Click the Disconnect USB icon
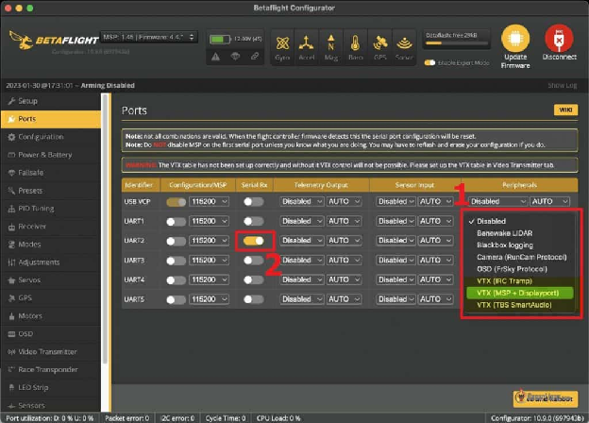This screenshot has height=423, width=589. pos(559,39)
